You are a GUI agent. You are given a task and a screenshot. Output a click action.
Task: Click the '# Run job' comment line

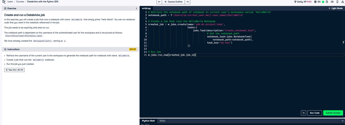pos(154,52)
